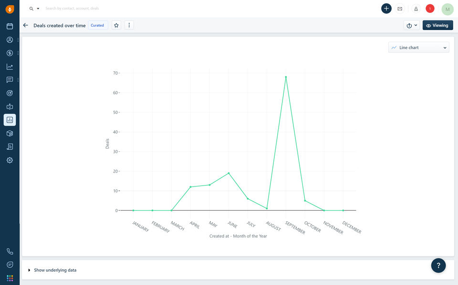Open Contacts from the sidebar
458x285 pixels.
pos(10,39)
